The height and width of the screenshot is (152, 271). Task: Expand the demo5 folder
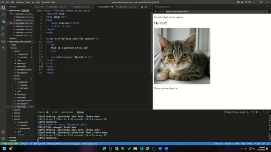(x=17, y=113)
